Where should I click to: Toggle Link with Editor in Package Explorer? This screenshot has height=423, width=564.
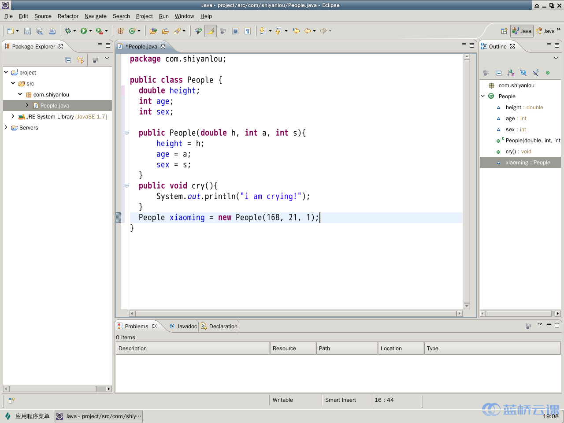click(80, 60)
